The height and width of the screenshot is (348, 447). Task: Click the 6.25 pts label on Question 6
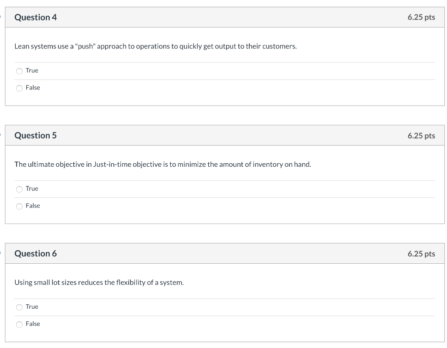point(420,254)
